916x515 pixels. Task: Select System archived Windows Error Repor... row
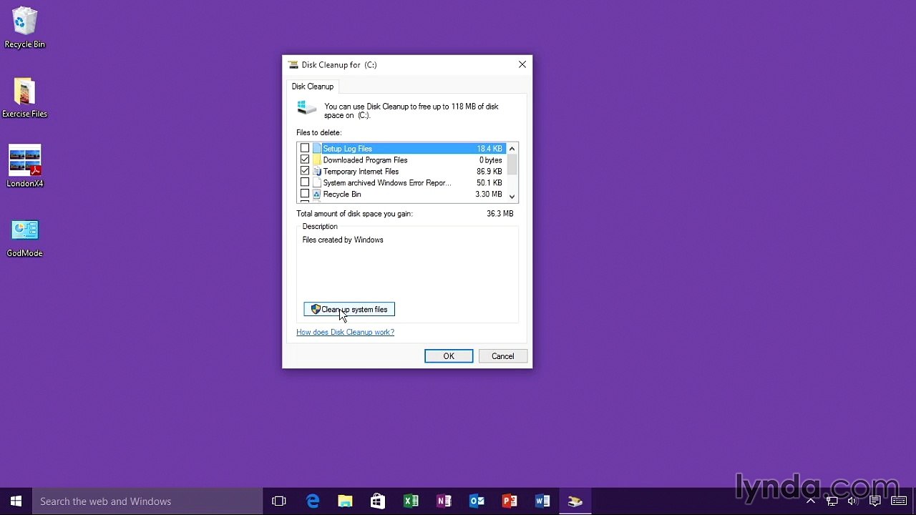pyautogui.click(x=387, y=183)
